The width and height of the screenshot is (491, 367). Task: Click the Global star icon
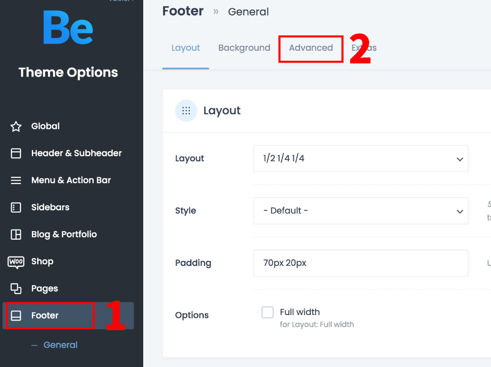[16, 126]
